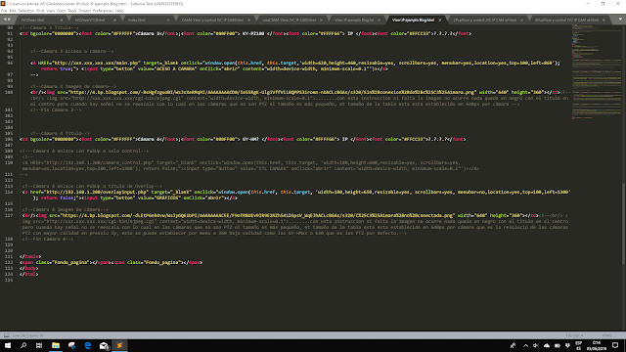Open the Selection menu
The image size is (626, 352).
(x=26, y=11)
